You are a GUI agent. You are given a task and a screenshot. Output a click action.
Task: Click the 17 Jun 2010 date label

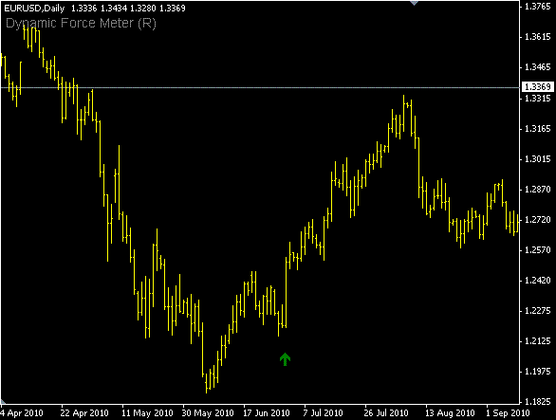coord(267,413)
